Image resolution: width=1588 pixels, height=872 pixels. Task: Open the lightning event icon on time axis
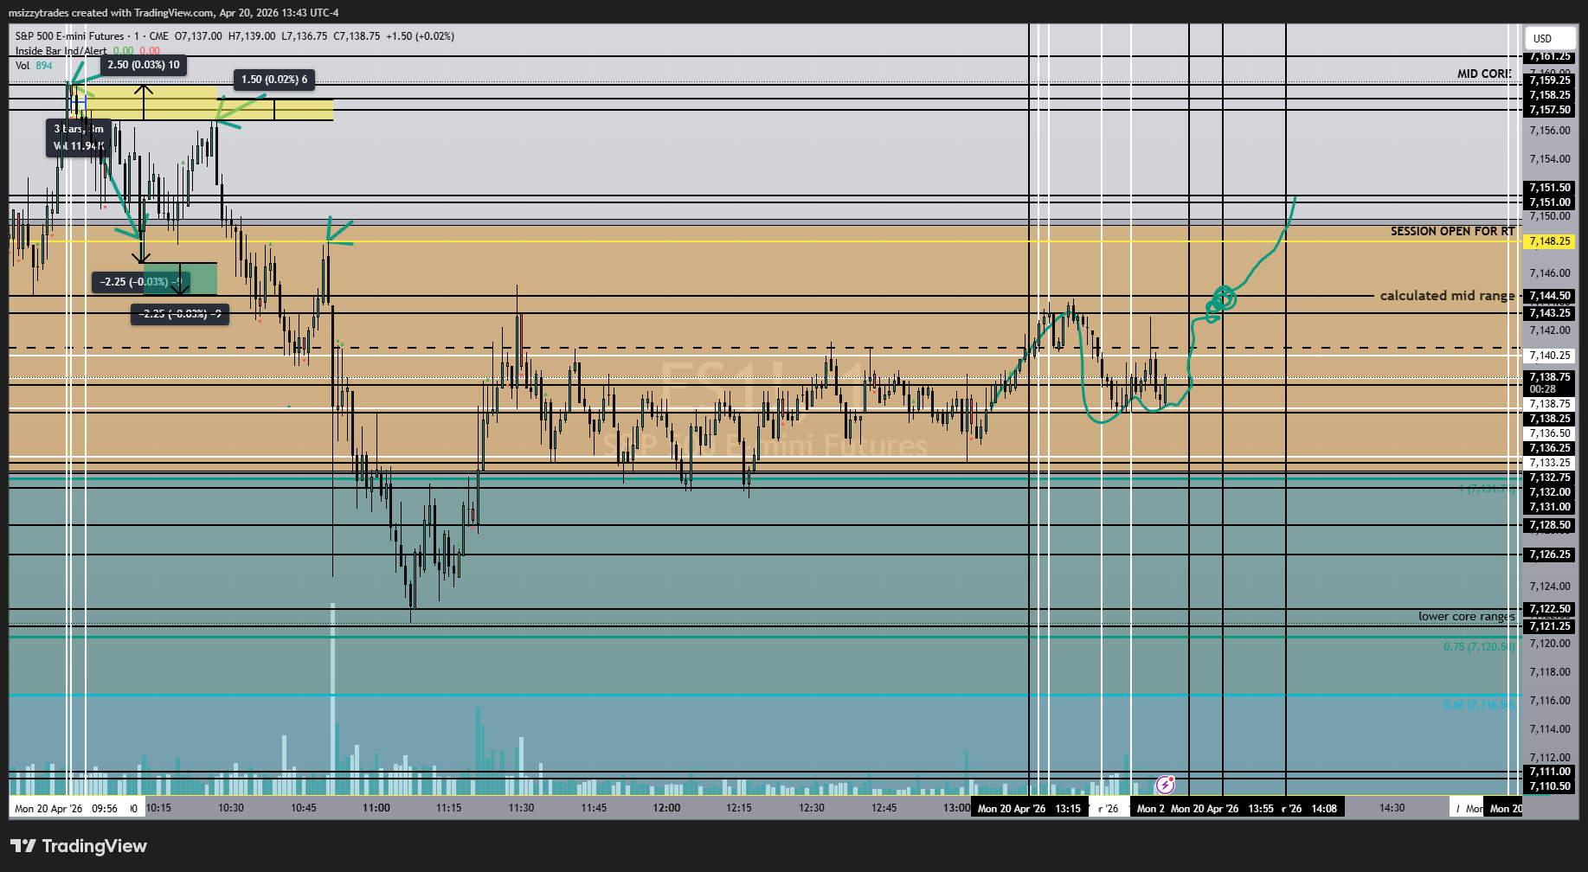1166,785
